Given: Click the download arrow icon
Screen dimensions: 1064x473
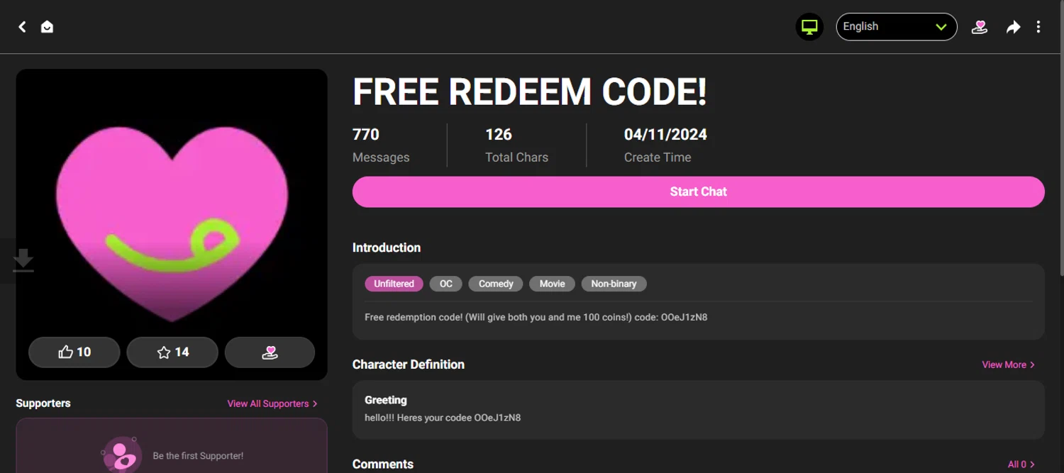Looking at the screenshot, I should pos(23,260).
